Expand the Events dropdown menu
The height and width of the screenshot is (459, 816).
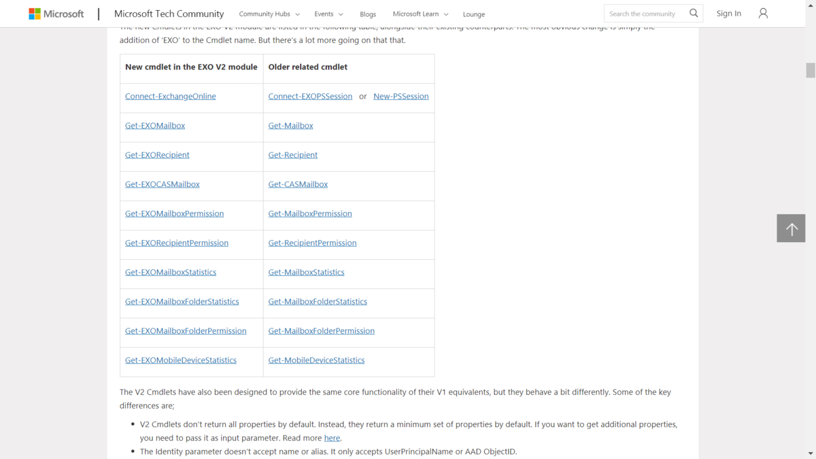coord(328,14)
